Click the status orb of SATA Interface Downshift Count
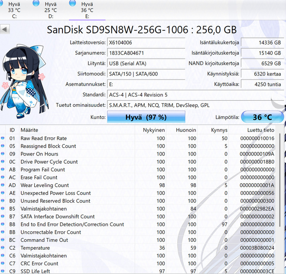Viewport: 286px width, 274px height. 3,216
